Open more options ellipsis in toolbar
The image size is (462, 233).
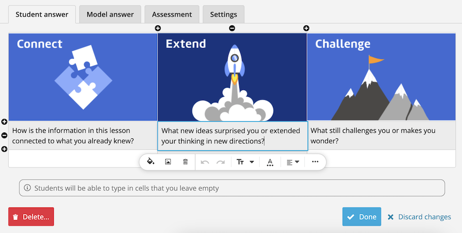coord(315,161)
